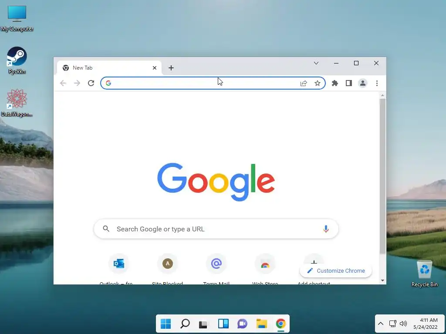This screenshot has height=334, width=446.
Task: Open the network status tray icon
Action: tap(393, 324)
